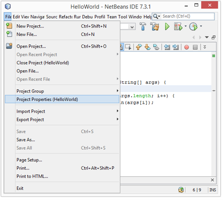Open the File menu

[8, 16]
